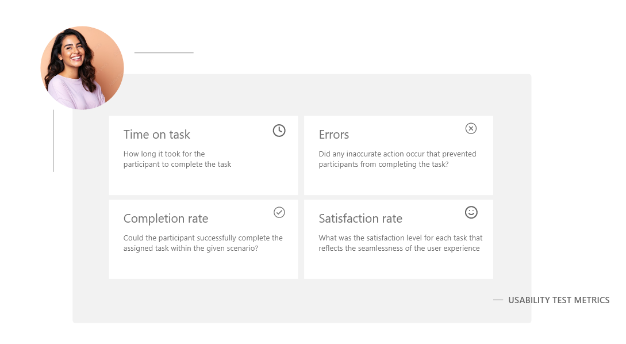
Task: Click the USABILITY TEST METRICS label
Action: coord(559,300)
